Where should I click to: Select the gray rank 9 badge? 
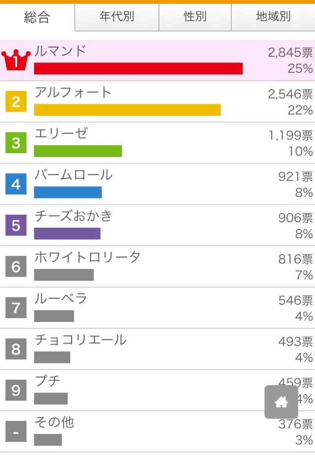16,390
